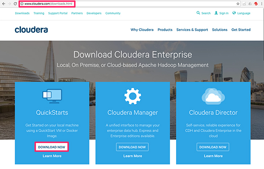Click the Sign In link
The width and height of the screenshot is (264, 169).
click(x=224, y=13)
